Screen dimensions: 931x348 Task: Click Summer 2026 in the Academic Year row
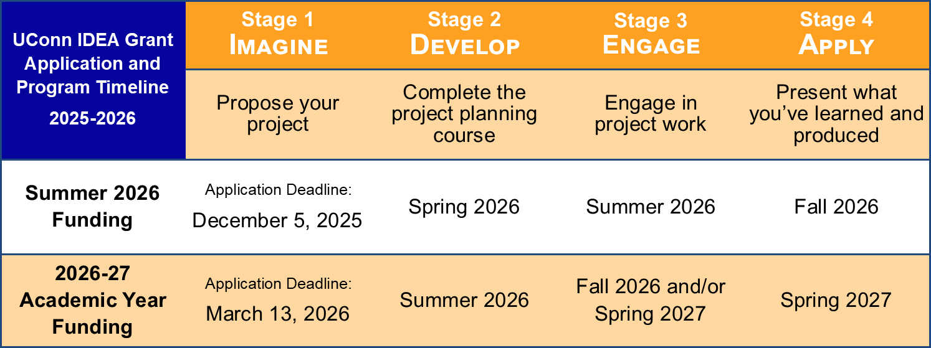(464, 300)
